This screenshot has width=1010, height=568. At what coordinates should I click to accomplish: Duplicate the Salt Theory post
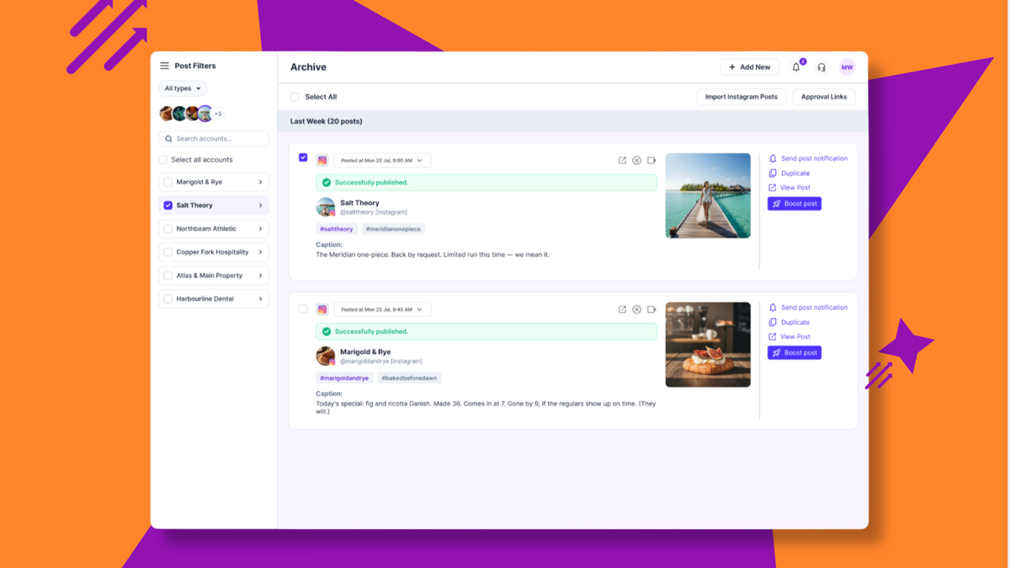click(789, 173)
